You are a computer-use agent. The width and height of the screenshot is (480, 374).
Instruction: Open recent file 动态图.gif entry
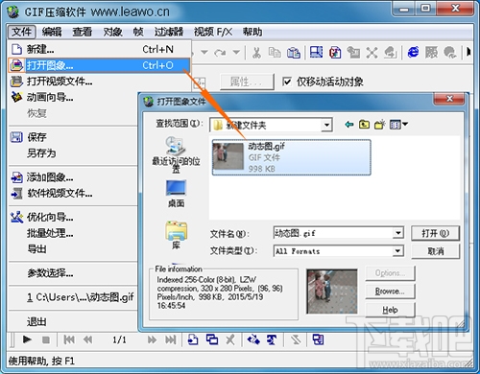pos(73,297)
